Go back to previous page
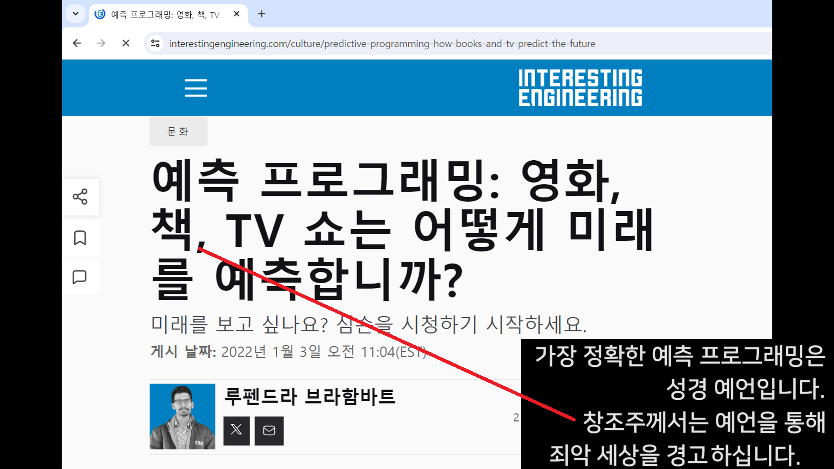The image size is (834, 469). (x=77, y=43)
